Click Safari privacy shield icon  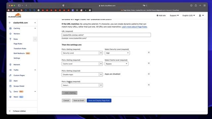click(x=63, y=6)
